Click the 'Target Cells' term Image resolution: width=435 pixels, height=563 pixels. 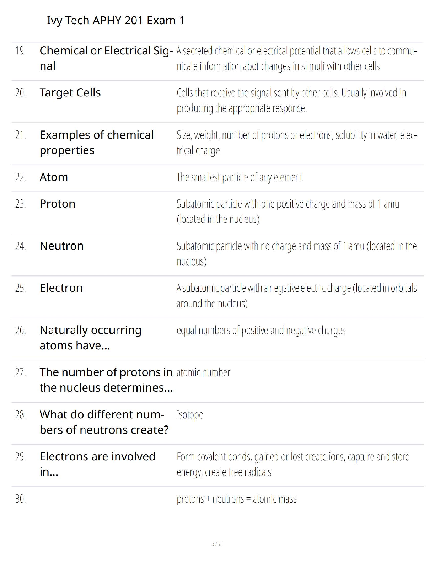[x=70, y=92]
